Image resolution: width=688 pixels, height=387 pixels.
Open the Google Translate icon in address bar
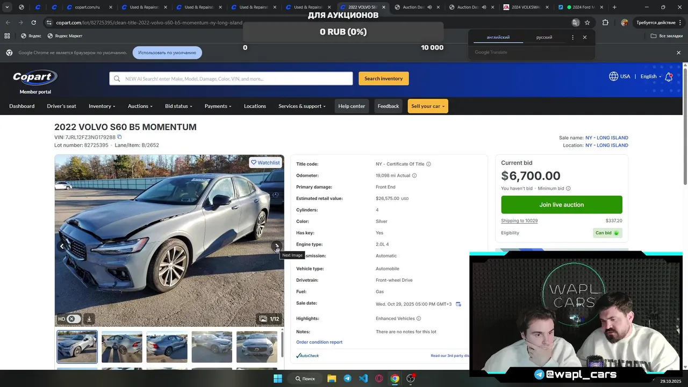(x=576, y=23)
